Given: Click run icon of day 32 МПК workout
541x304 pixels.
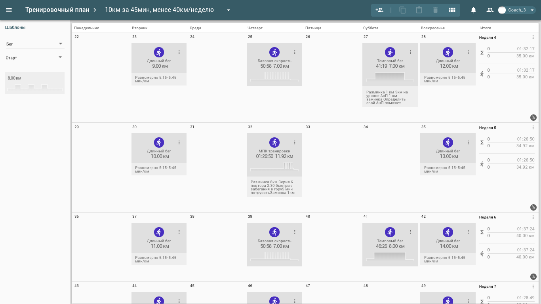Looking at the screenshot, I should [274, 142].
